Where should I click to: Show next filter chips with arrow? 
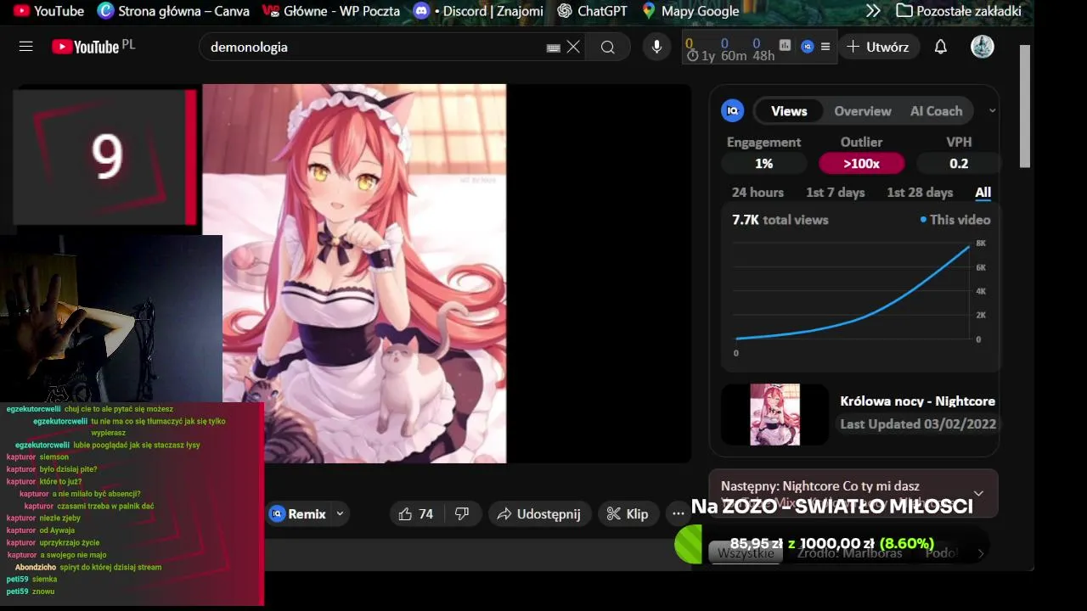(981, 553)
